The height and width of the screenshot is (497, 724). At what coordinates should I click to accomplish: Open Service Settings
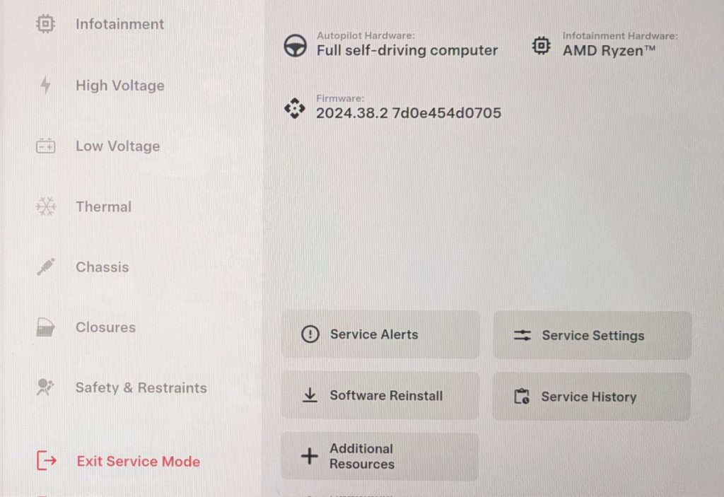click(x=592, y=335)
